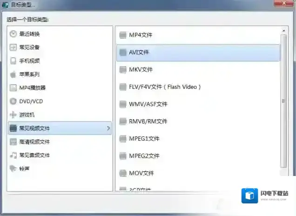Open the 高清视频文件 category
This screenshot has width=296, height=216.
coord(34,142)
